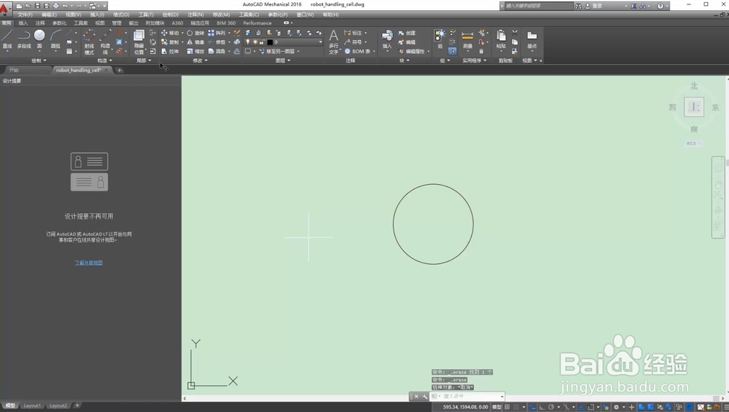Switch to the A360 ribbon tab
The width and height of the screenshot is (729, 412).
tap(177, 23)
